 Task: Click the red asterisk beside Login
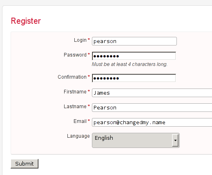[x=89, y=40]
